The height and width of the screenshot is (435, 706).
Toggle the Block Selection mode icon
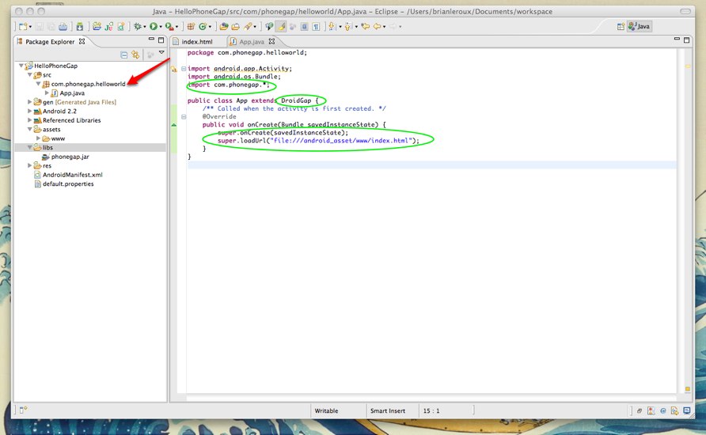[305, 27]
